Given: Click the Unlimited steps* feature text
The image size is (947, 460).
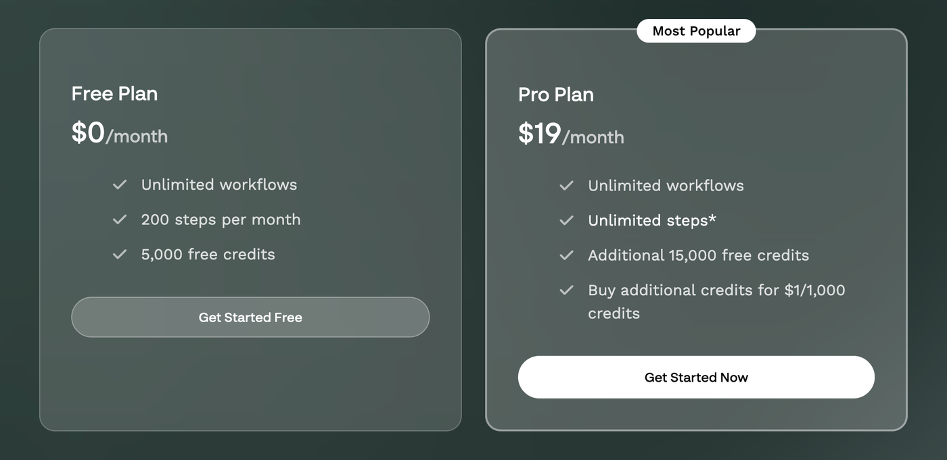Looking at the screenshot, I should click(652, 220).
